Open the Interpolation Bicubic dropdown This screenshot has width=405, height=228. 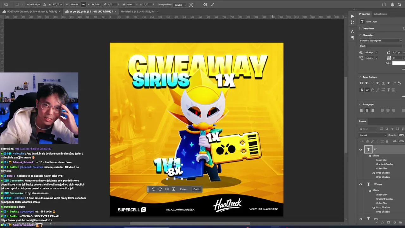click(x=180, y=5)
